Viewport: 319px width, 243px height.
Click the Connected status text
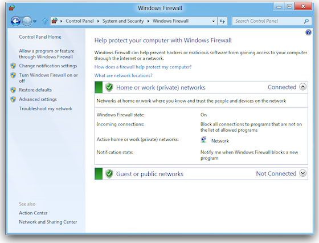tap(282, 87)
